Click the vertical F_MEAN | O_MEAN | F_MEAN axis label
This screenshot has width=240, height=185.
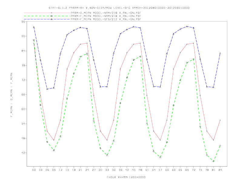click(12, 95)
